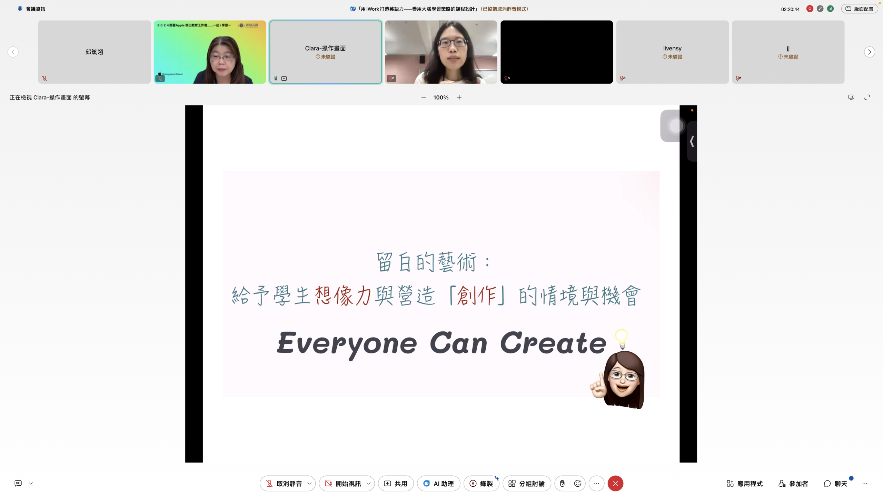This screenshot has width=883, height=496.
Task: Click the 會議資訊 shield icon
Action: click(20, 9)
